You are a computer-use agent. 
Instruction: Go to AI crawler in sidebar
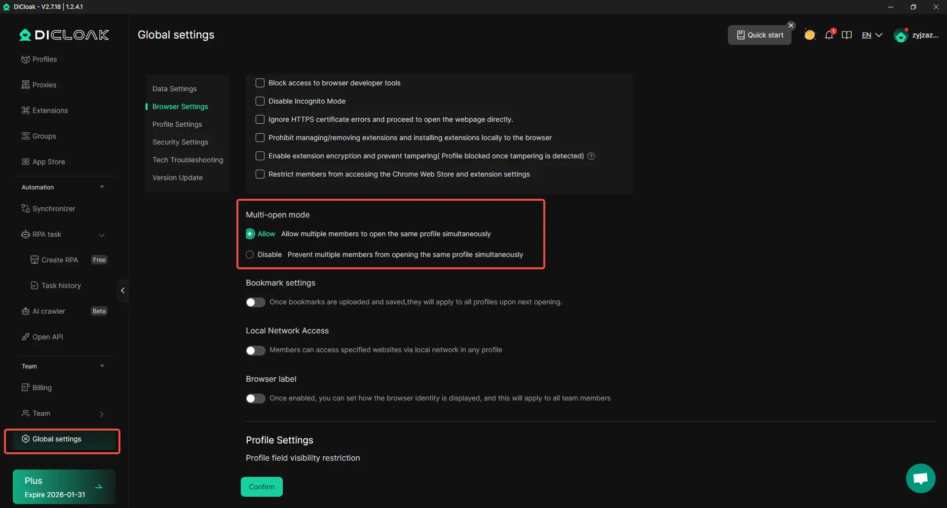48,311
